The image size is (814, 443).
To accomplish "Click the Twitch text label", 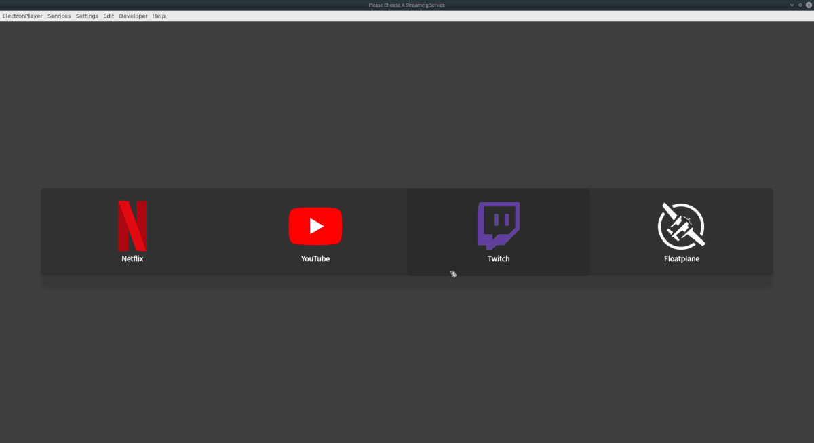I will (498, 258).
